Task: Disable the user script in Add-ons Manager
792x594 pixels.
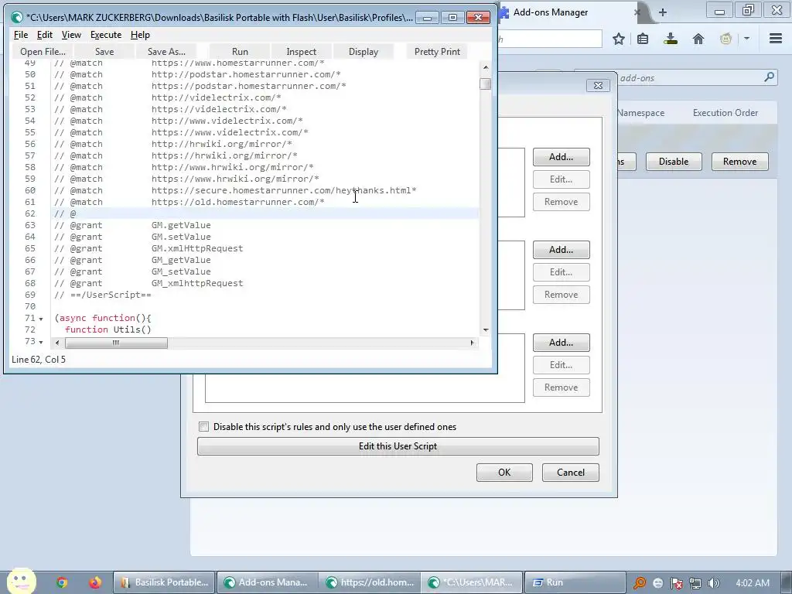Action: 674,162
